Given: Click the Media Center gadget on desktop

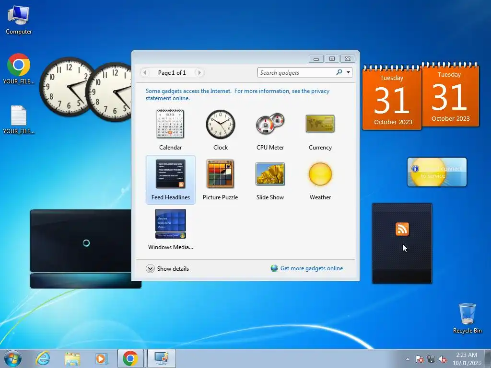Looking at the screenshot, I should point(81,249).
